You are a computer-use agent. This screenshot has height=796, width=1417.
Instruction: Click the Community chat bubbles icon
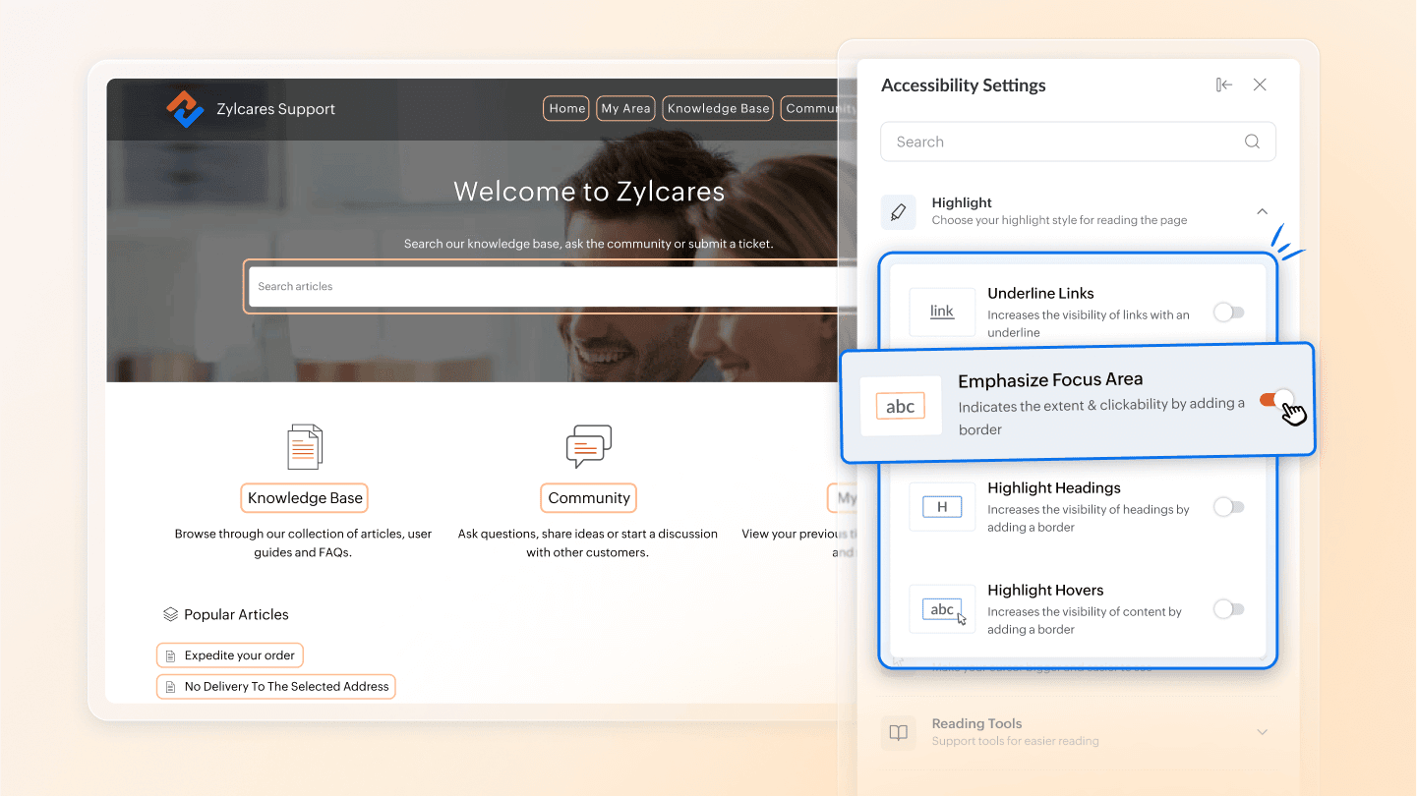(588, 446)
